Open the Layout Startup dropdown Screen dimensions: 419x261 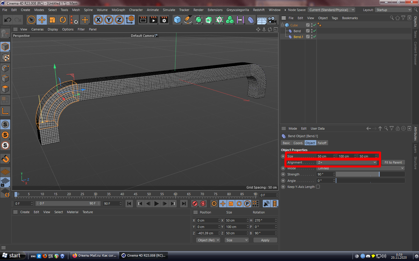(393, 10)
